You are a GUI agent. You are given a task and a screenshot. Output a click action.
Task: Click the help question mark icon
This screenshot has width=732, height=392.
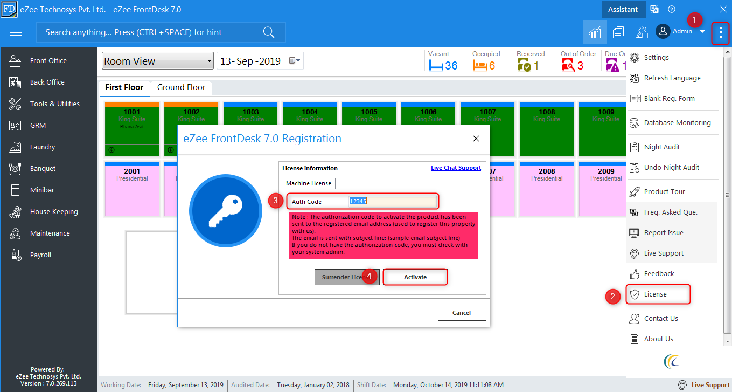(671, 9)
